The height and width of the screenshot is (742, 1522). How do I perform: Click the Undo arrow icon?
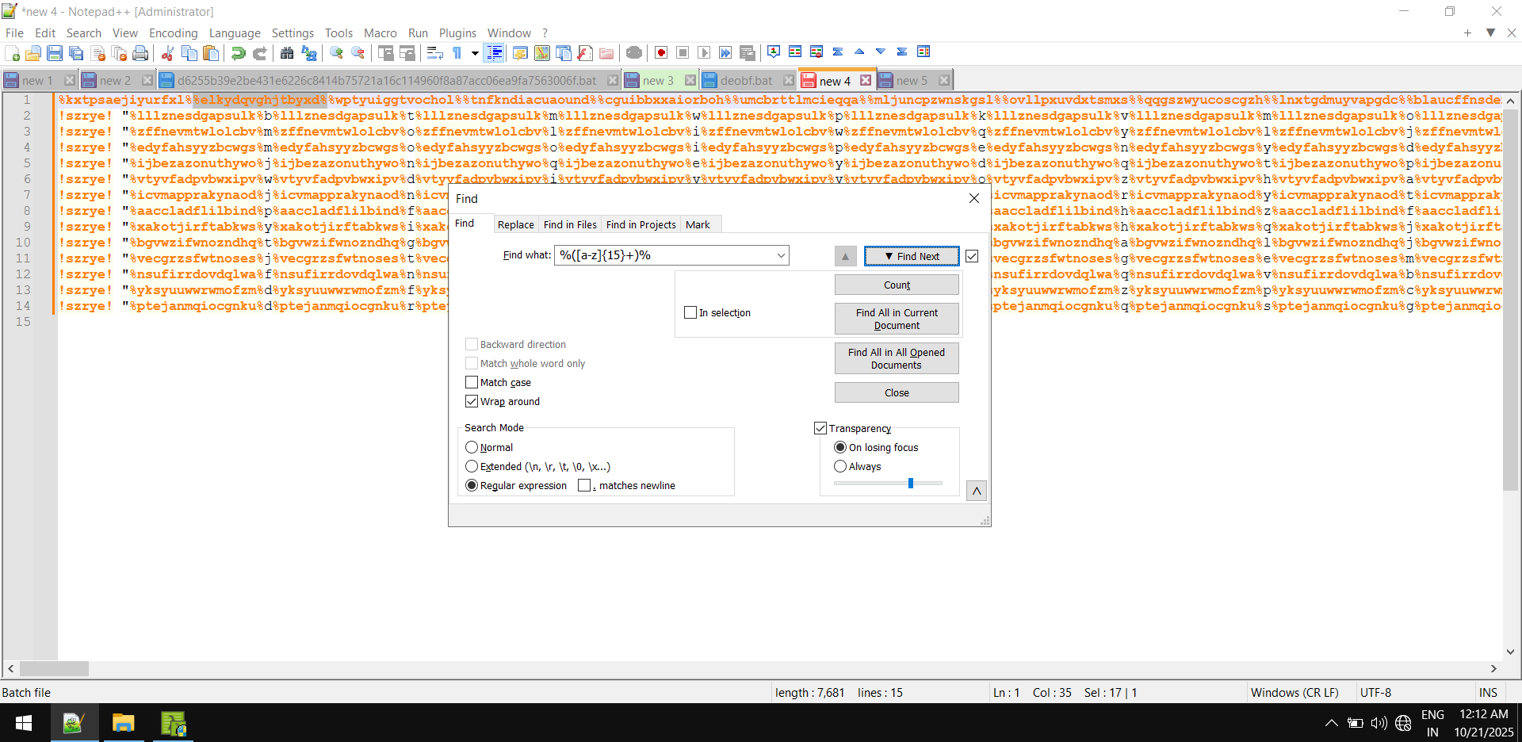point(238,53)
